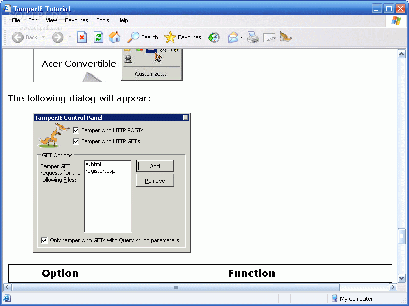Open the Back button history dropdown arrow

click(43, 37)
